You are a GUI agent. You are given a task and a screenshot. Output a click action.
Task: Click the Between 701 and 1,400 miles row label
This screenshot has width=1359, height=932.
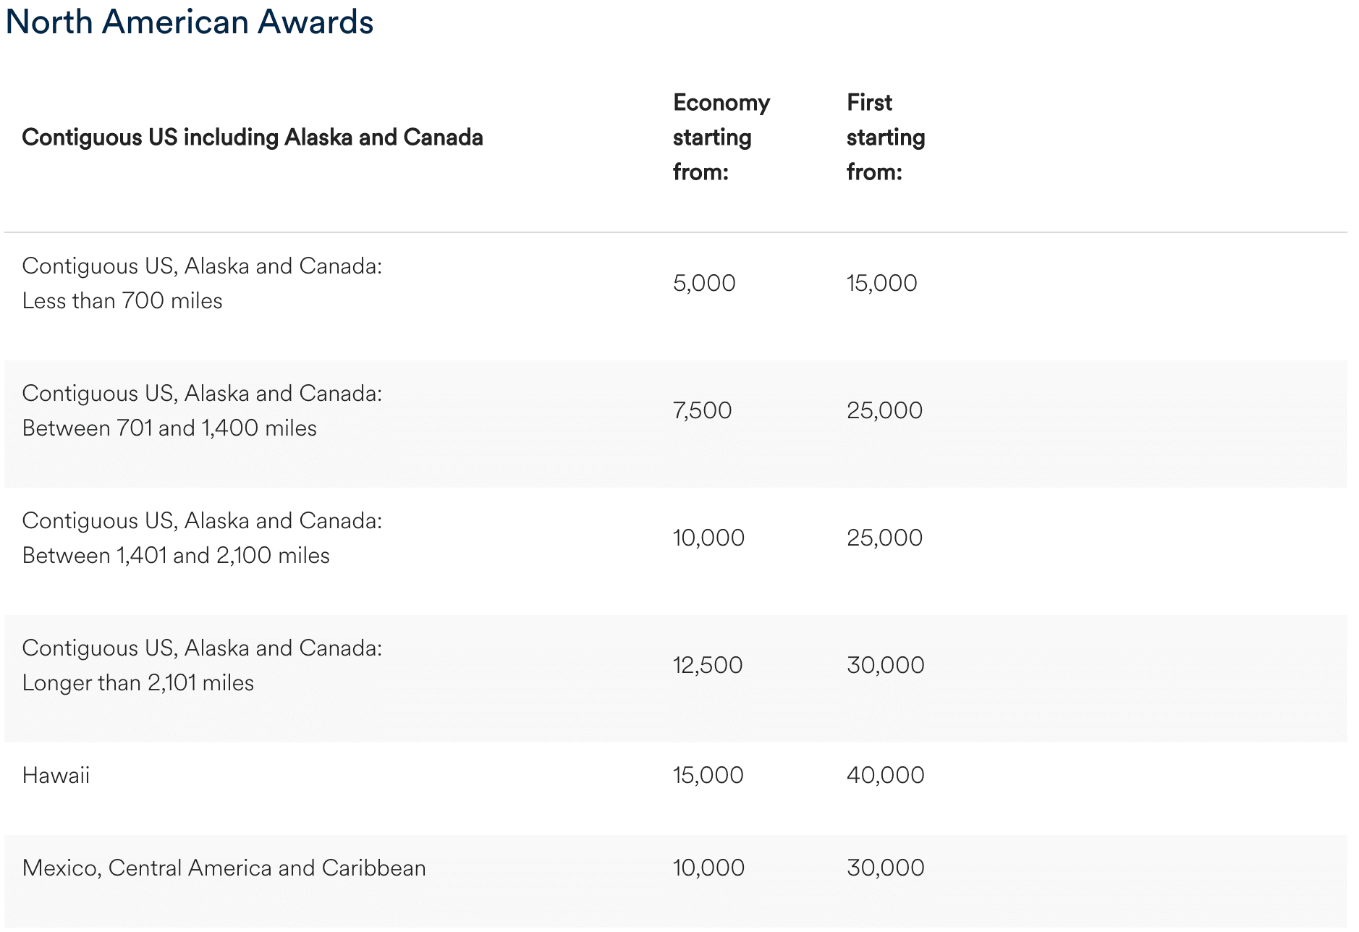pyautogui.click(x=202, y=411)
